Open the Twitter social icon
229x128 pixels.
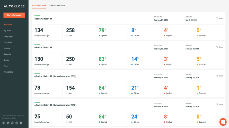[8, 123]
